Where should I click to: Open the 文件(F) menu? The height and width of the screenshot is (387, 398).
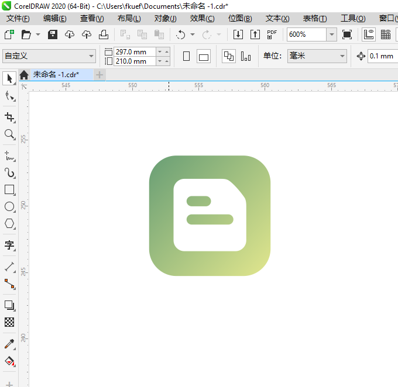18,18
